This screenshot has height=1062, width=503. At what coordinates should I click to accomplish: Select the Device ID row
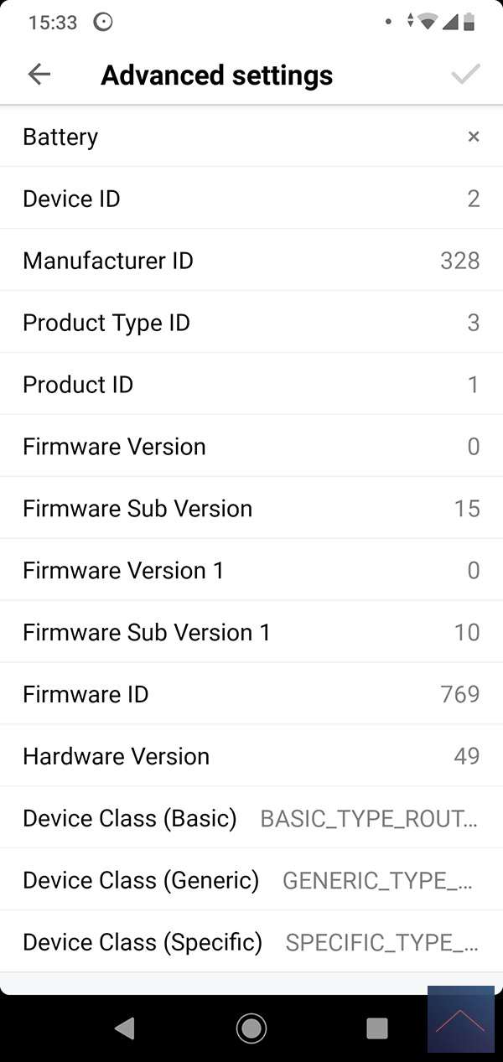coord(251,199)
